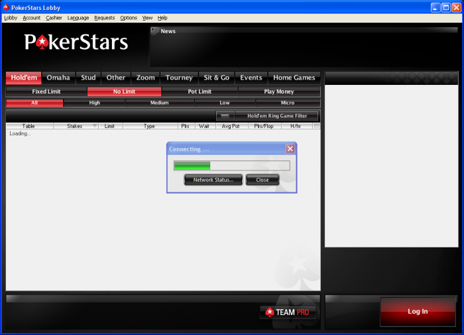Open the Language menu
The width and height of the screenshot is (464, 335).
coord(78,18)
